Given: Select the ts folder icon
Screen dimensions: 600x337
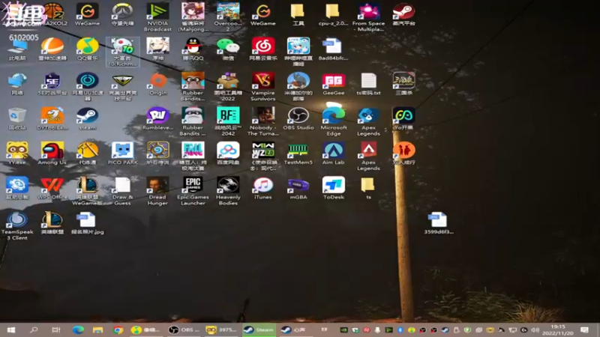Looking at the screenshot, I should pos(368,188).
